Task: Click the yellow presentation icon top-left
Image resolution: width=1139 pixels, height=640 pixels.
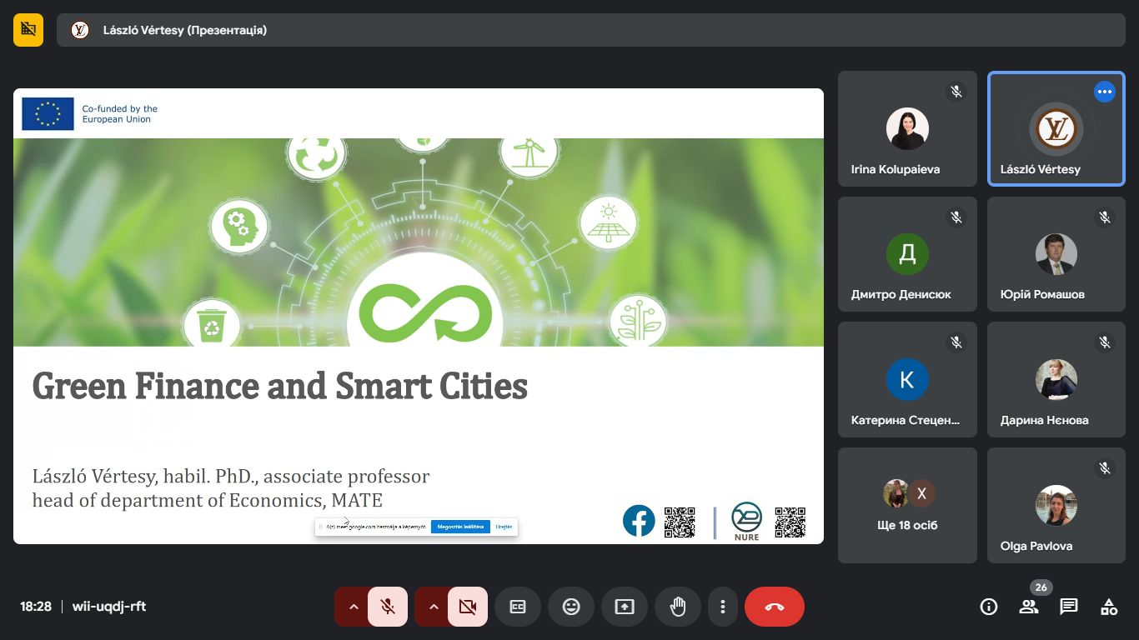Action: (x=28, y=30)
